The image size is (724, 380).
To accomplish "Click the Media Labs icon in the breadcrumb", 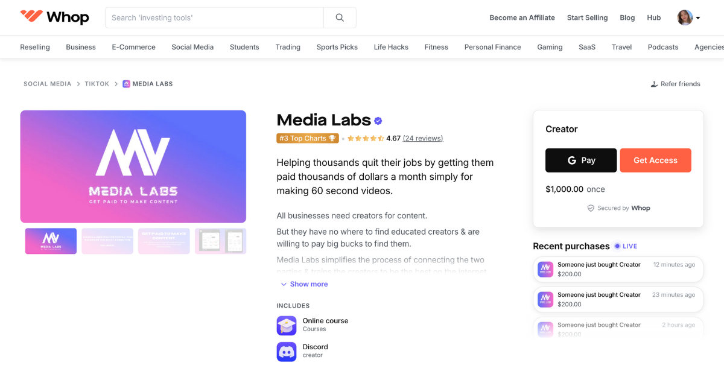I will (x=125, y=83).
